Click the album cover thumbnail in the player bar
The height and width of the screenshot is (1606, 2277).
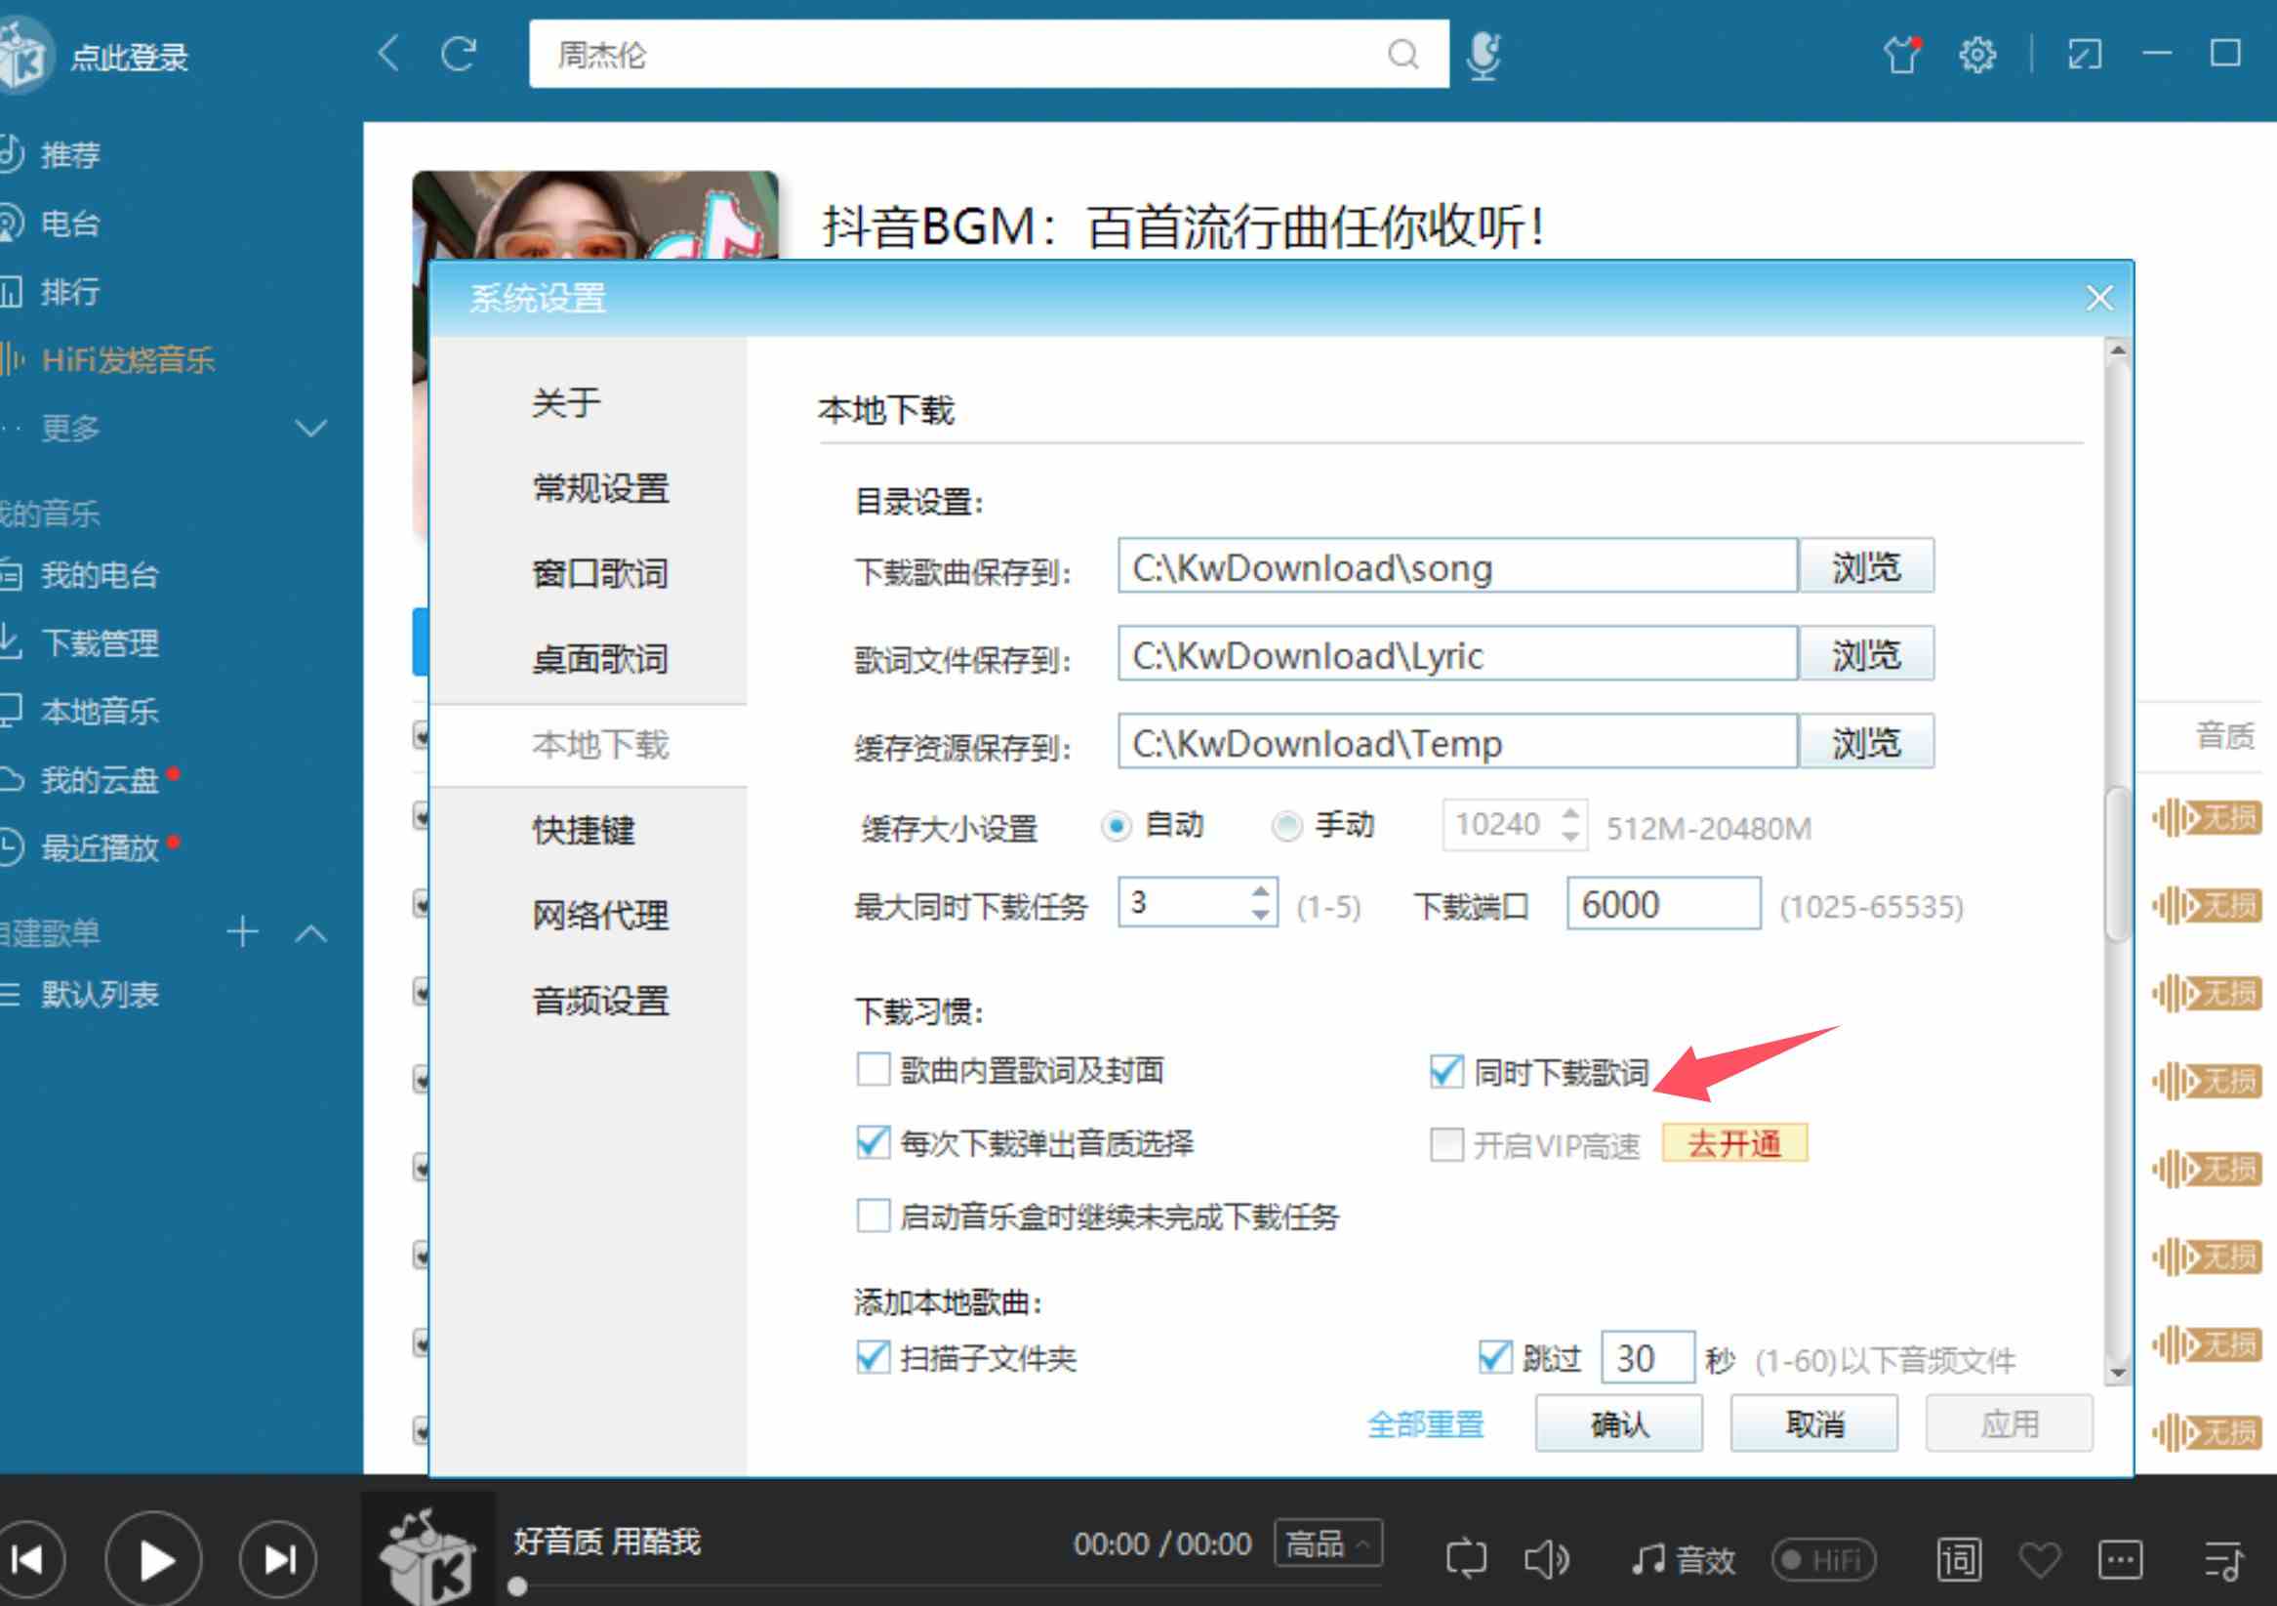(x=428, y=1549)
